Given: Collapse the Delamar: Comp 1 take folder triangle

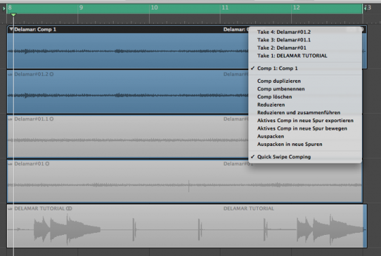Looking at the screenshot, I should point(11,29).
